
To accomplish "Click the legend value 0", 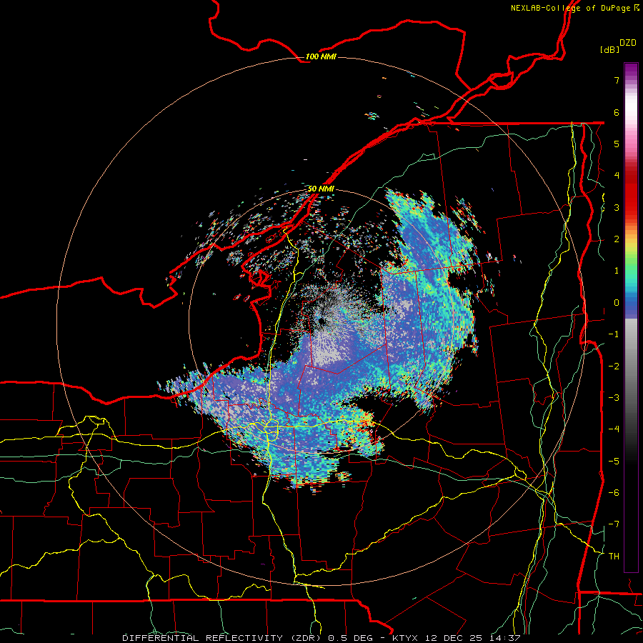I will 617,303.
